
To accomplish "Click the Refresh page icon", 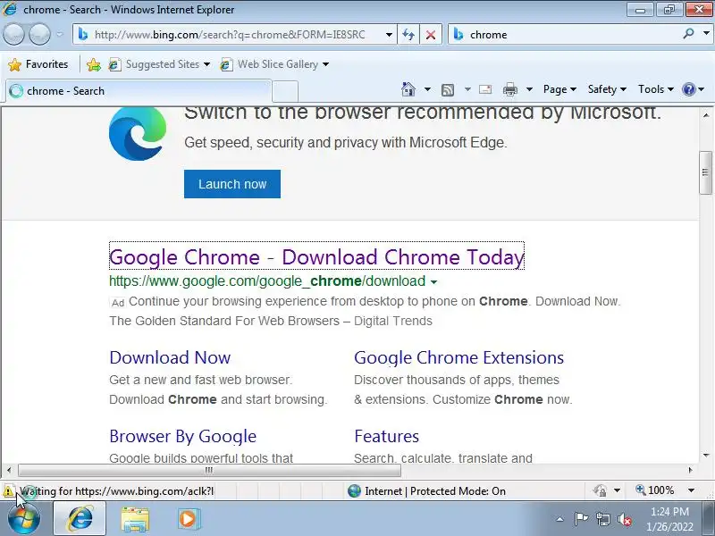I will (x=408, y=35).
